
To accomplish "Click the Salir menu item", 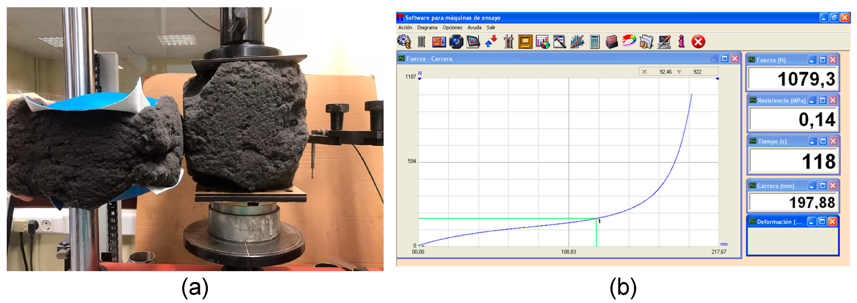I will [491, 27].
